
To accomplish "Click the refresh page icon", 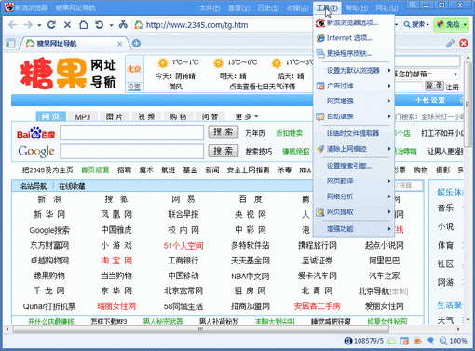I will pos(51,25).
